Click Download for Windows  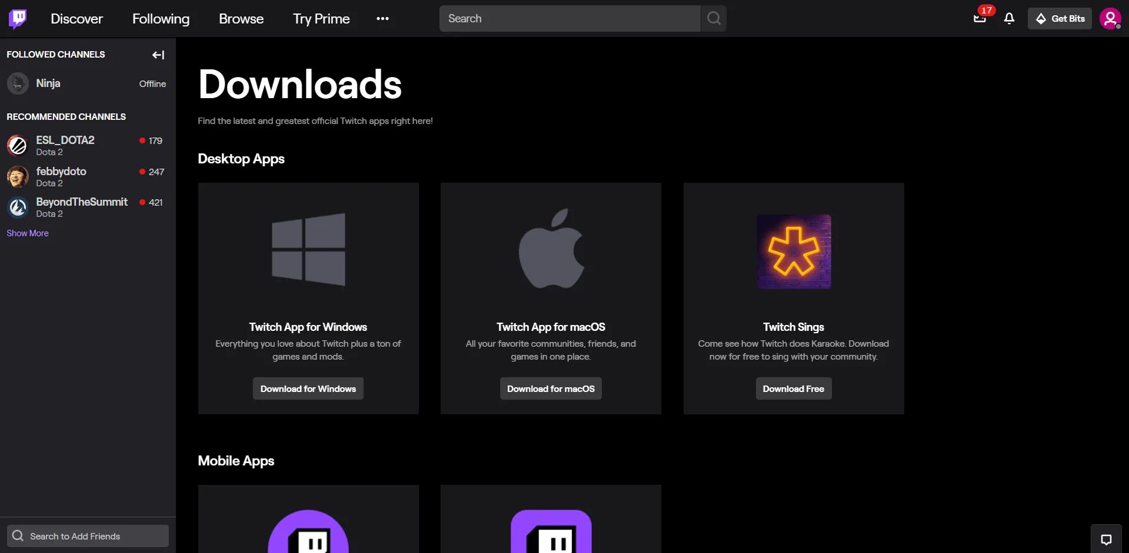(308, 388)
